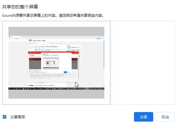This screenshot has height=124, width=176.
Task: Click the Tutorial heading inside the preview
Action: pyautogui.click(x=32, y=55)
